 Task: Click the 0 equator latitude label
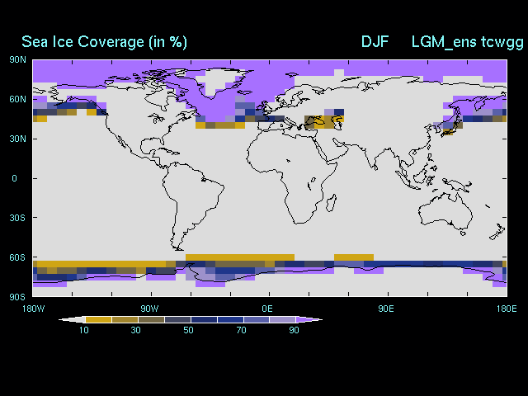coord(14,178)
